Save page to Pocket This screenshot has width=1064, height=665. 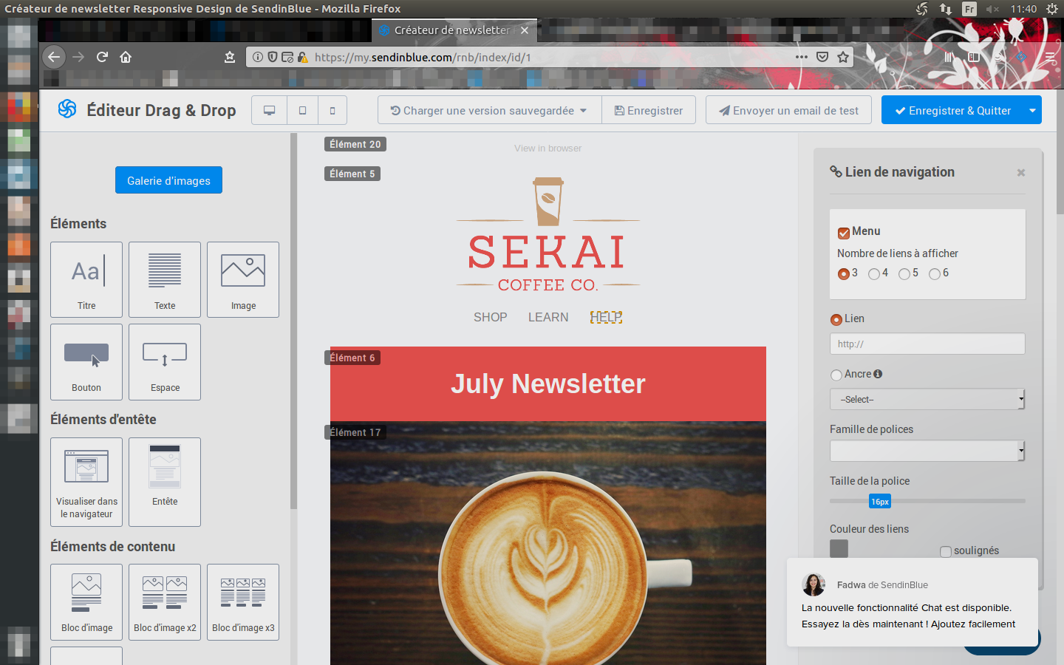pos(822,57)
